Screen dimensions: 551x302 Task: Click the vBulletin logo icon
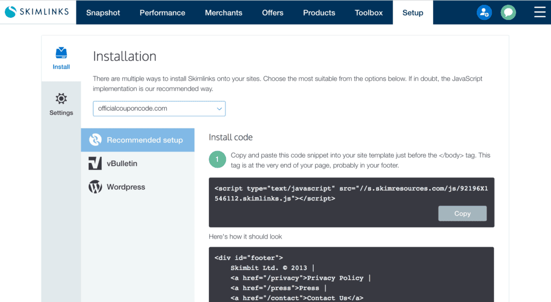95,163
